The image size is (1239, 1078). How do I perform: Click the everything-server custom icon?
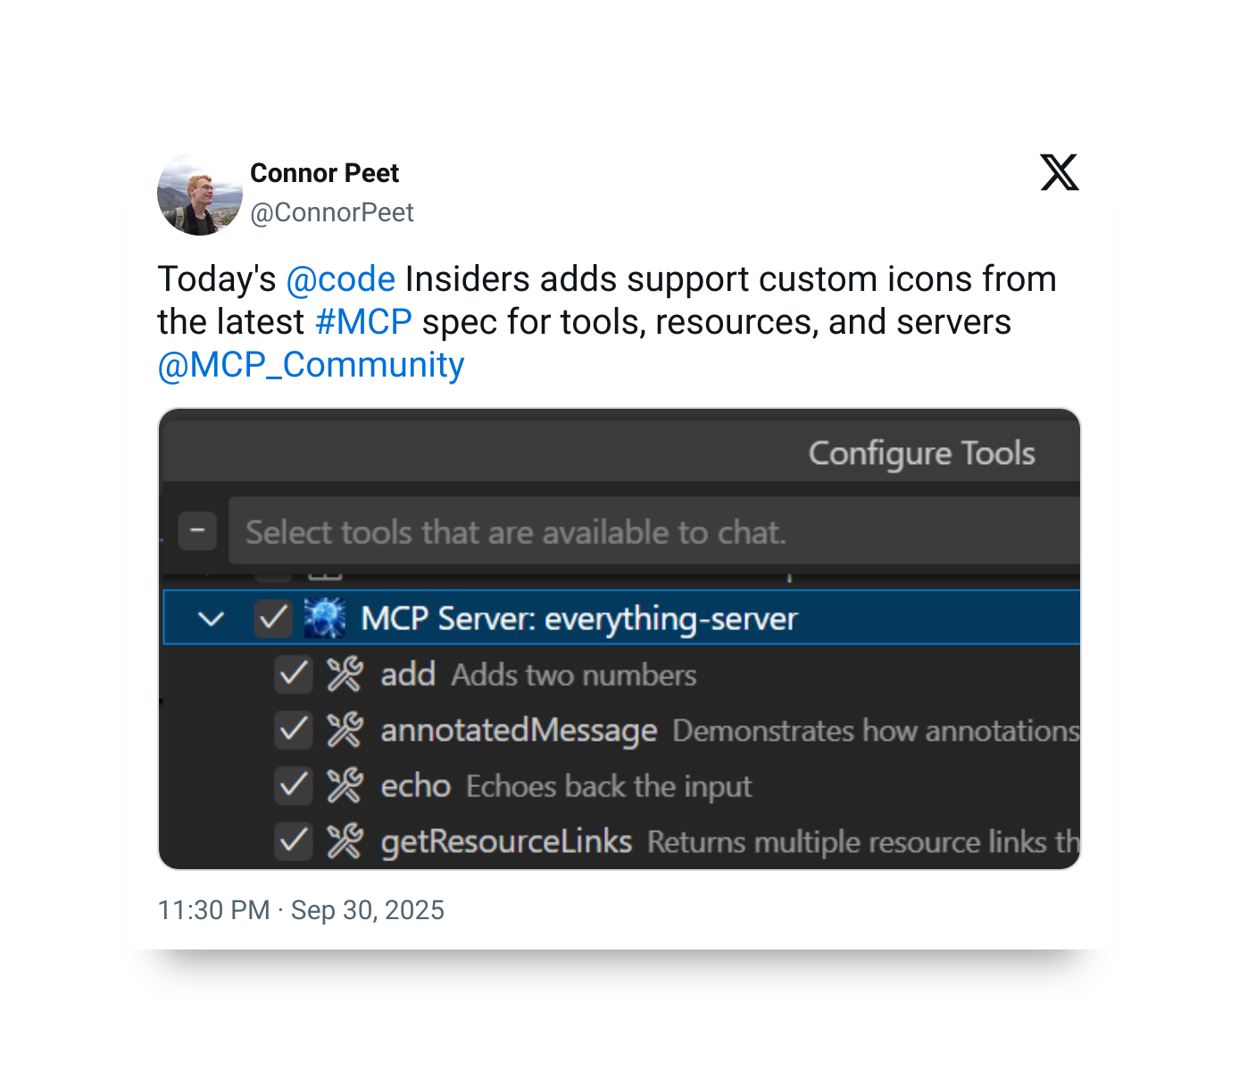coord(324,618)
